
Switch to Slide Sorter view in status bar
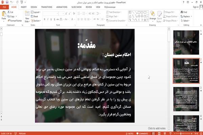pyautogui.click(x=159, y=133)
